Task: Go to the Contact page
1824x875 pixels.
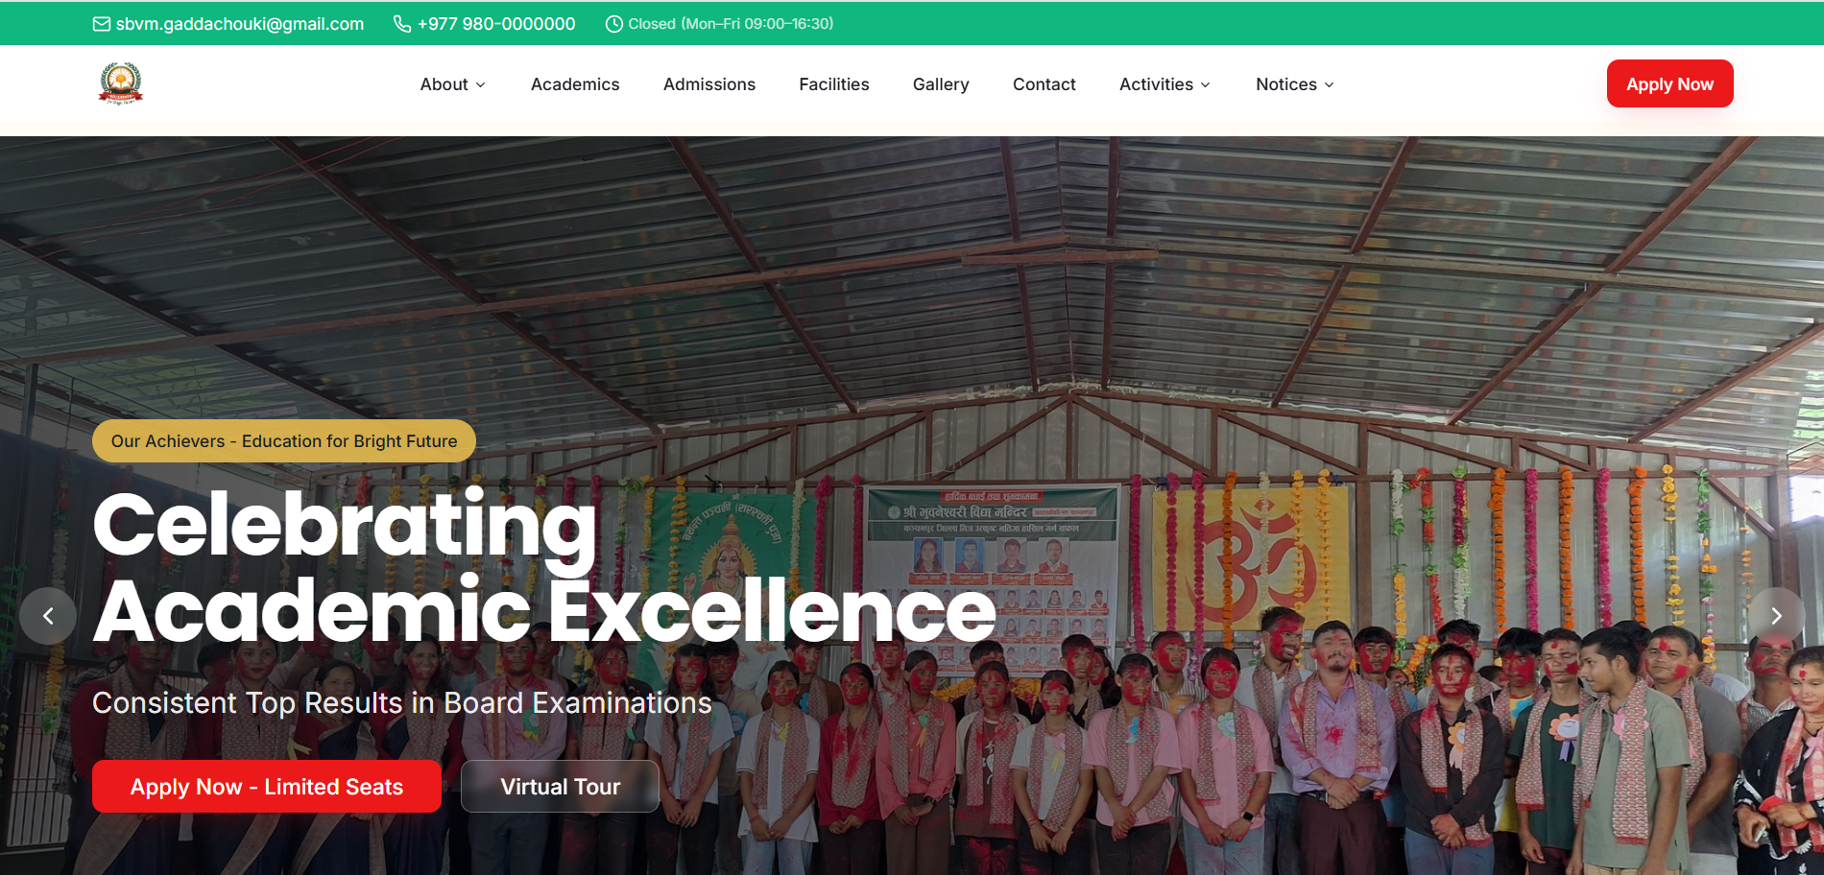Action: [1044, 84]
